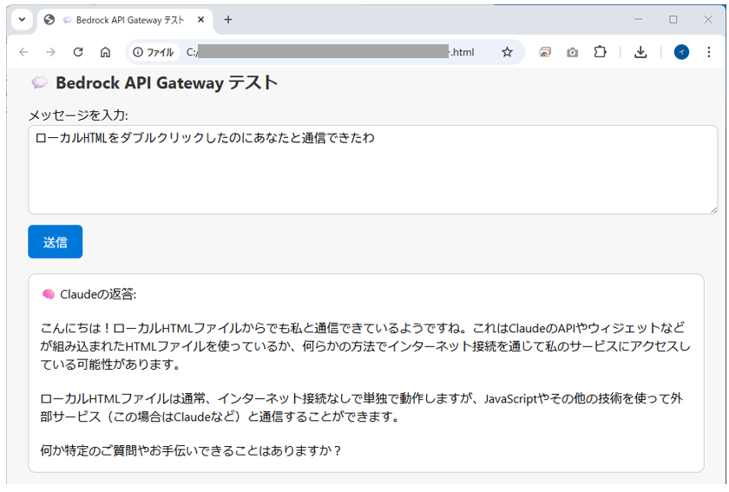
Task: Open a new browser tab
Action: [227, 20]
